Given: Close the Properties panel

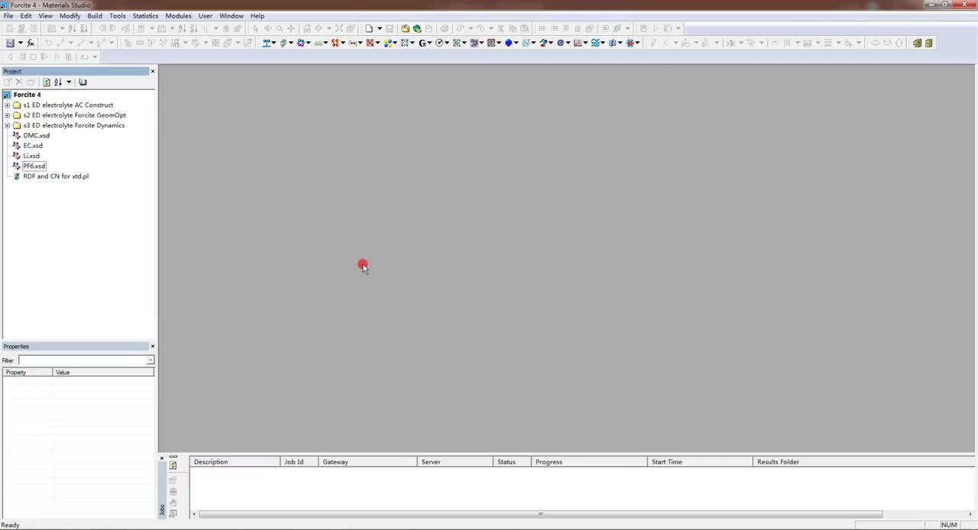Looking at the screenshot, I should coord(152,346).
